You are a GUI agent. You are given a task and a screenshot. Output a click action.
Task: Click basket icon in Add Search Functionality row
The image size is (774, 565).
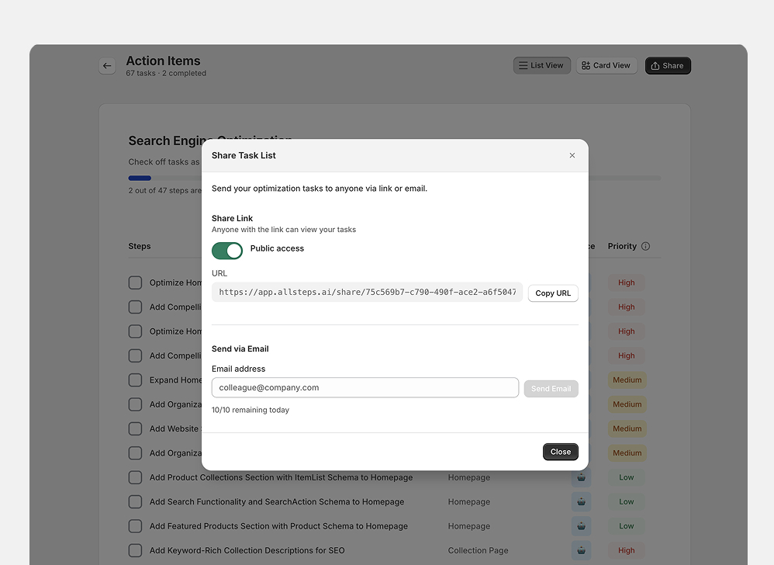[581, 502]
